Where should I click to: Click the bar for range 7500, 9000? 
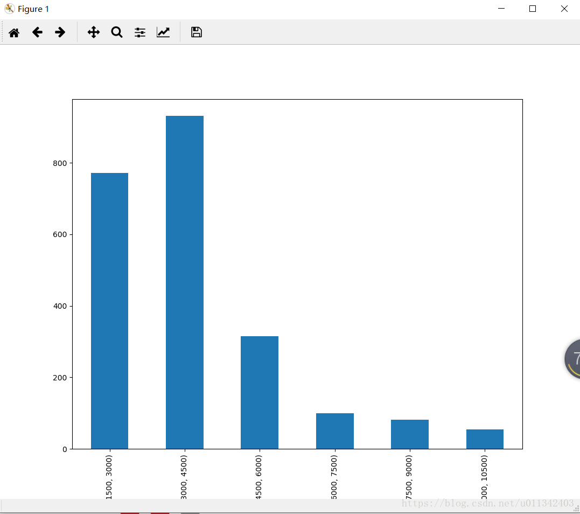tap(410, 434)
